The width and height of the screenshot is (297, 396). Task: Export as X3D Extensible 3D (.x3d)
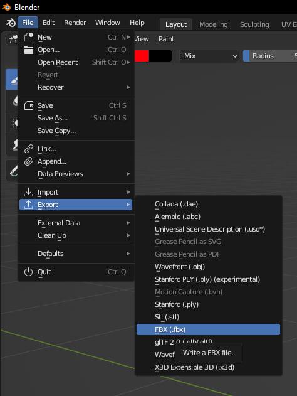coord(208,367)
